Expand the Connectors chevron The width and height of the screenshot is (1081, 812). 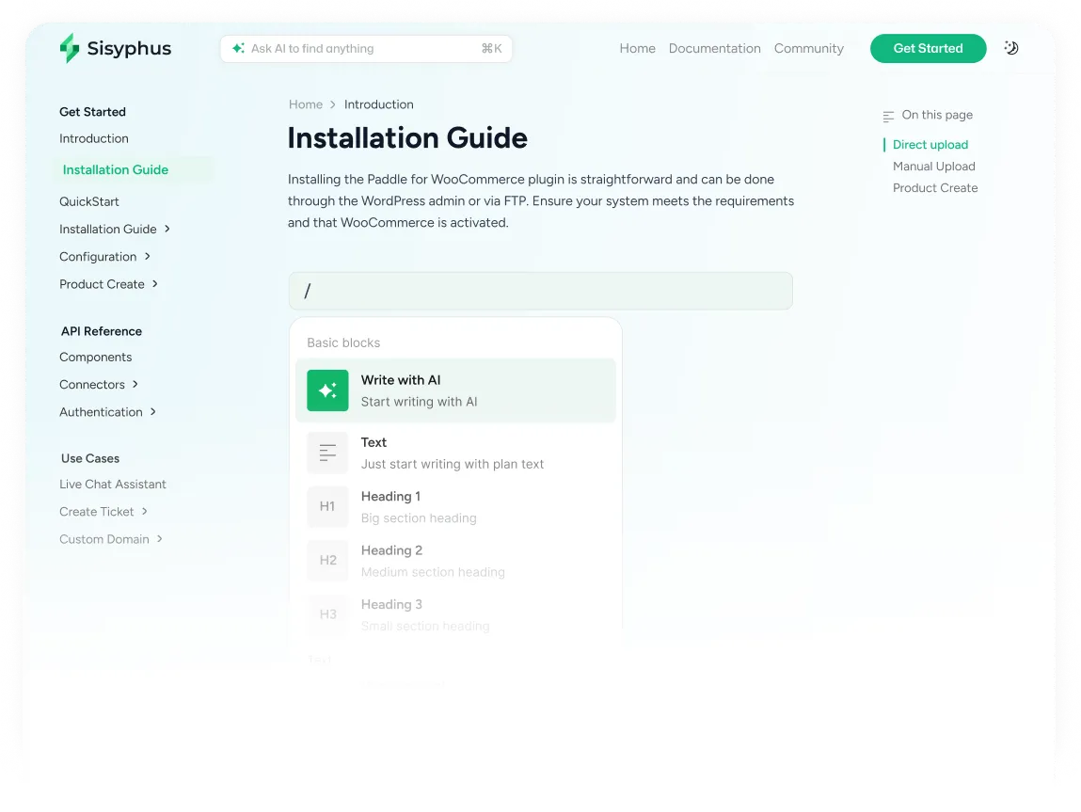[x=135, y=385]
